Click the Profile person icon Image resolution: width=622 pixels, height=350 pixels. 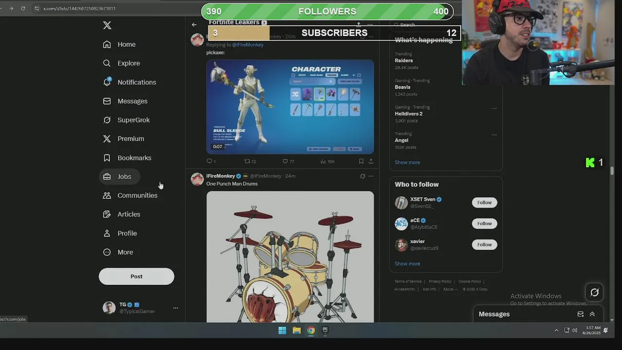107,233
